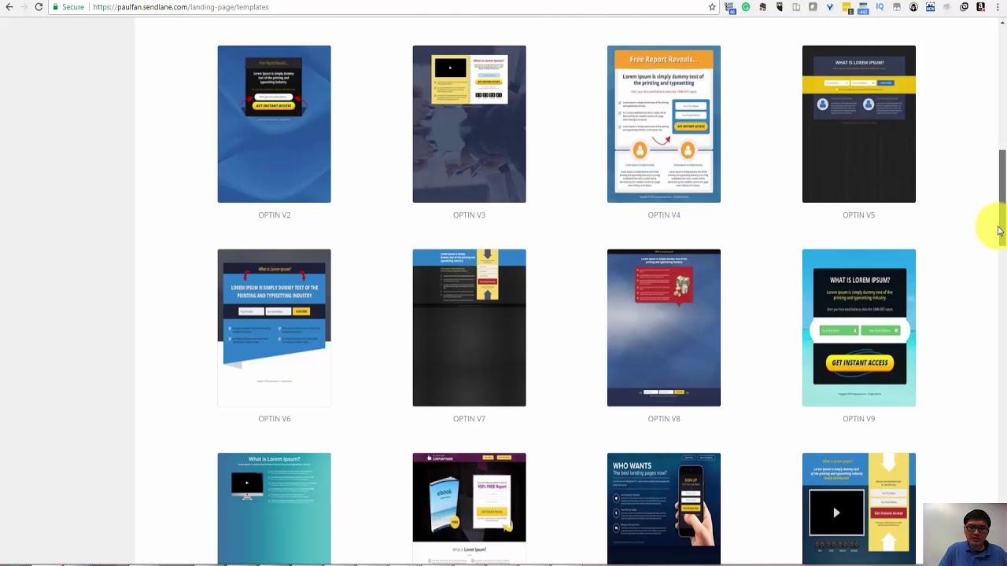
Task: Reload the page with the refresh icon
Action: point(39,7)
